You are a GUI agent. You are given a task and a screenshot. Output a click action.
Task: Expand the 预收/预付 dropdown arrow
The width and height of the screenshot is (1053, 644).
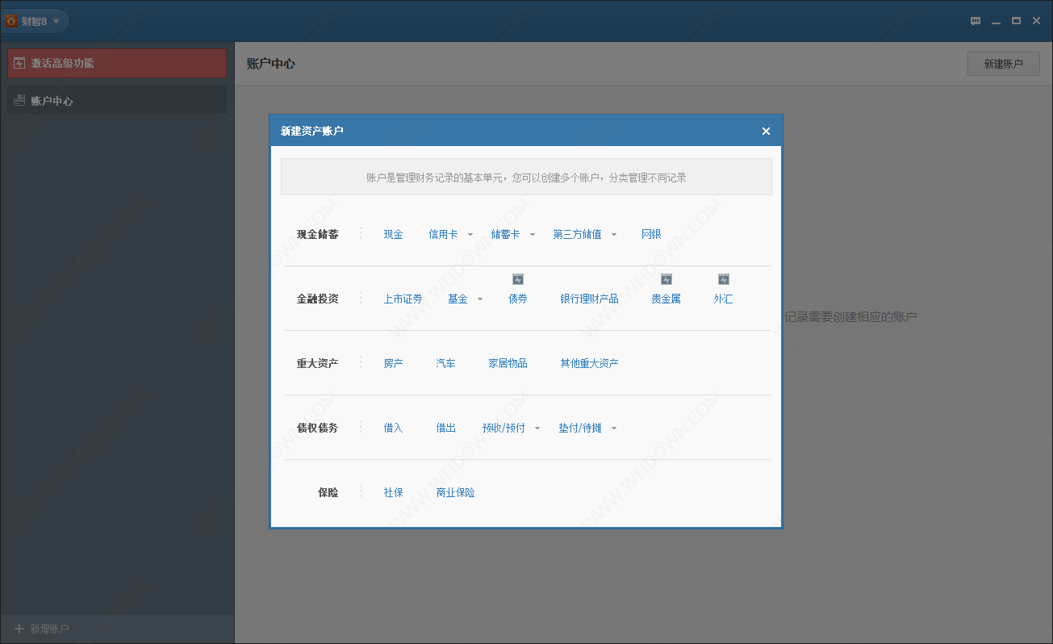tap(537, 429)
